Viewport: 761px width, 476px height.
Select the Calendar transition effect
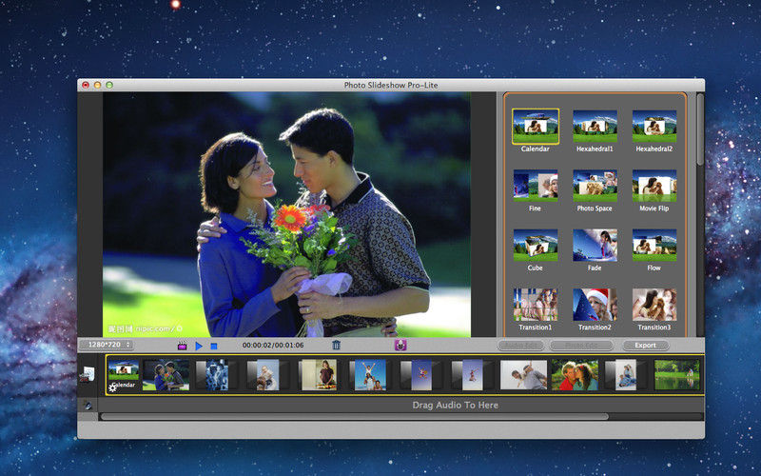(536, 127)
